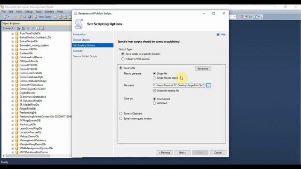Click the Refresh icon in Object Explorer toolbar
The image size is (301, 169).
[x=38, y=28]
